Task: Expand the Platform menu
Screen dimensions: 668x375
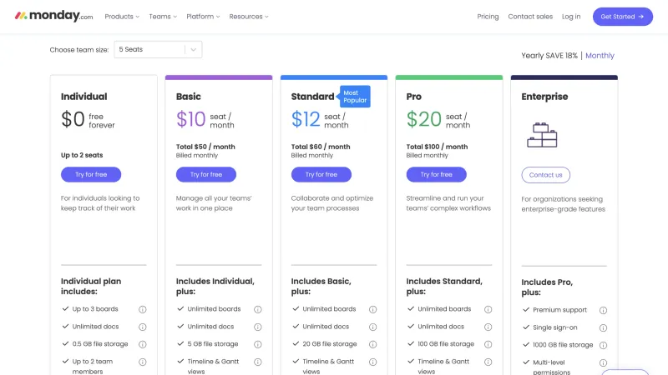Action: pos(203,17)
